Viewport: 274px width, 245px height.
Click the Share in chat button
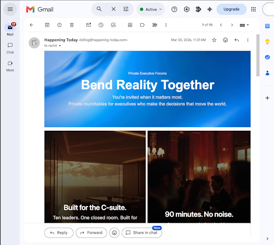pos(142,233)
